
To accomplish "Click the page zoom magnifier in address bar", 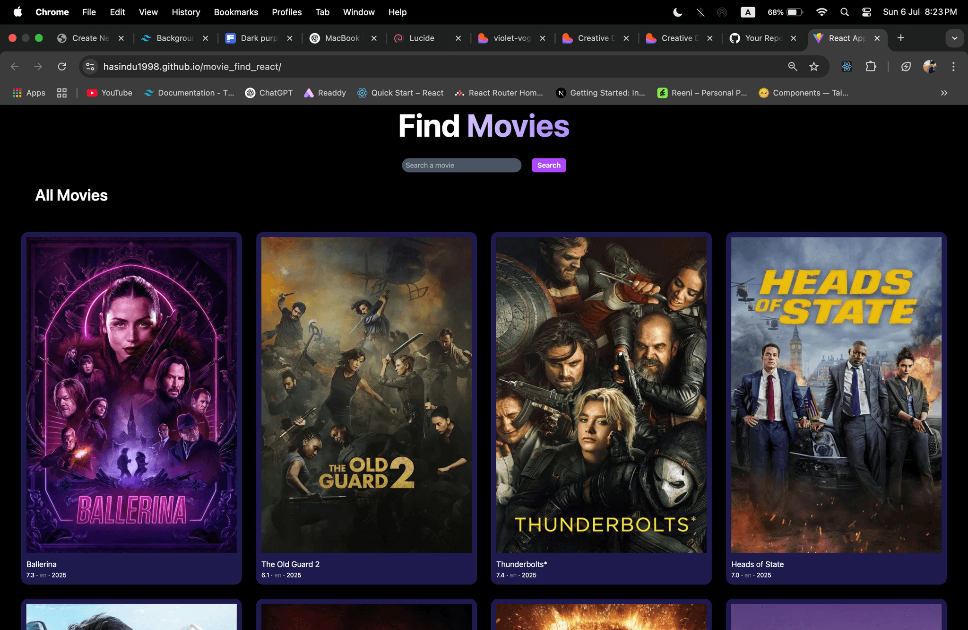I will [792, 67].
